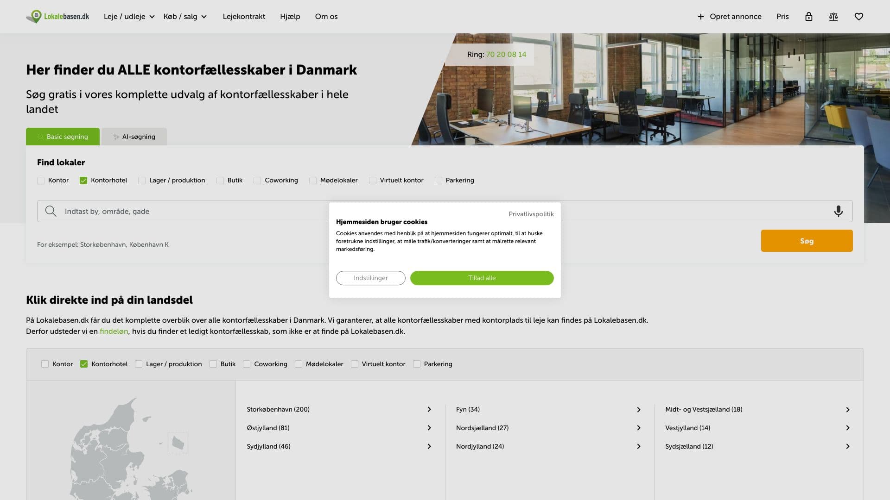Switch to the AI-søgning tab

tap(134, 137)
